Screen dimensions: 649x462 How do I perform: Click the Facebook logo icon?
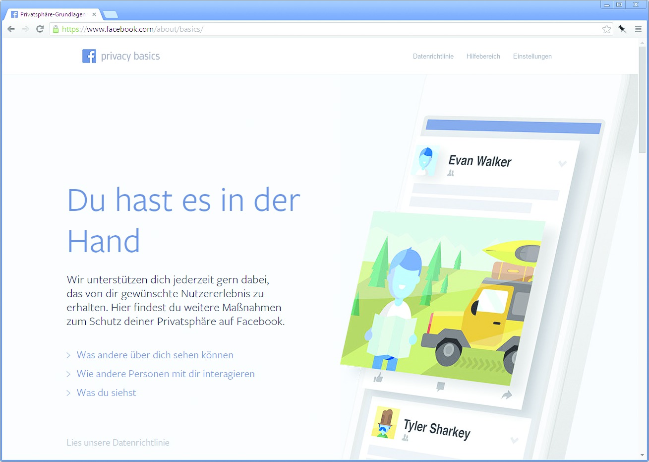point(89,56)
